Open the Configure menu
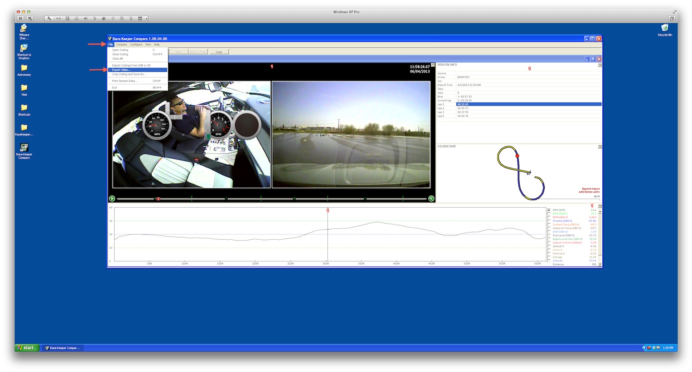Viewport: 692px width, 372px height. coord(136,45)
